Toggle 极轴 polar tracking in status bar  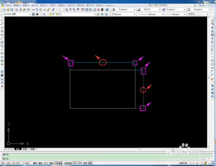[51, 163]
